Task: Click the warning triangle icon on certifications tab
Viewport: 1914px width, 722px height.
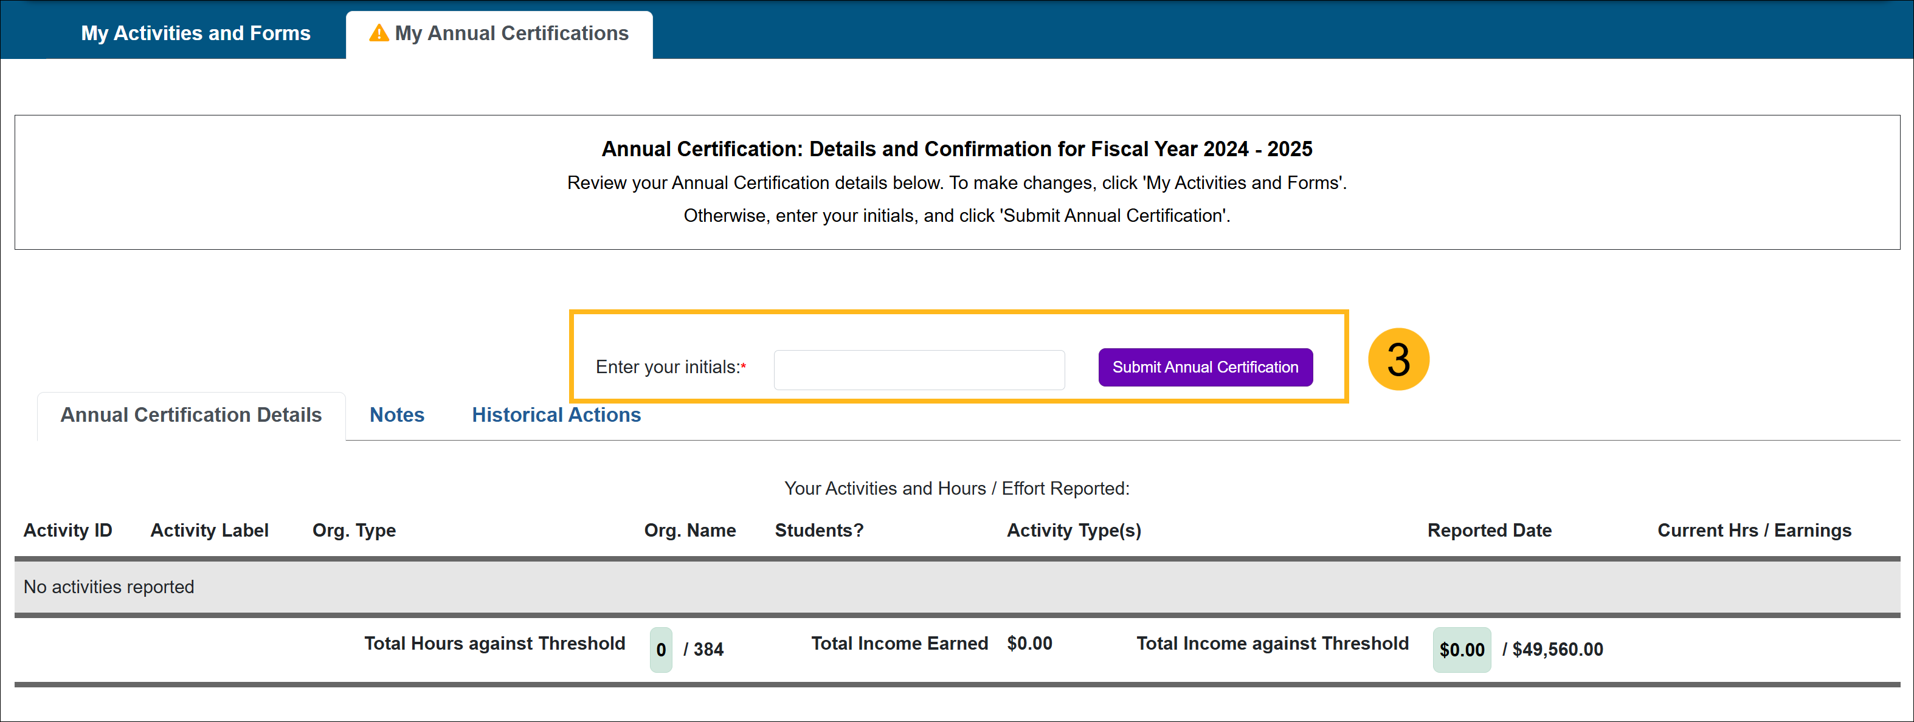Action: tap(379, 33)
